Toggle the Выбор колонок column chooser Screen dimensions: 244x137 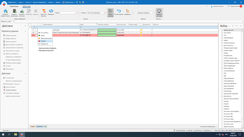(x=110, y=13)
